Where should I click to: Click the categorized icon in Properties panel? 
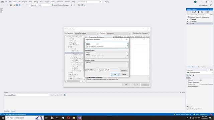click(188, 75)
